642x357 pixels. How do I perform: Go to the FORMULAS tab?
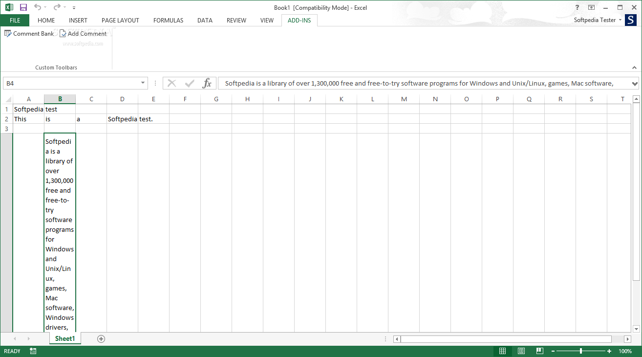[168, 20]
